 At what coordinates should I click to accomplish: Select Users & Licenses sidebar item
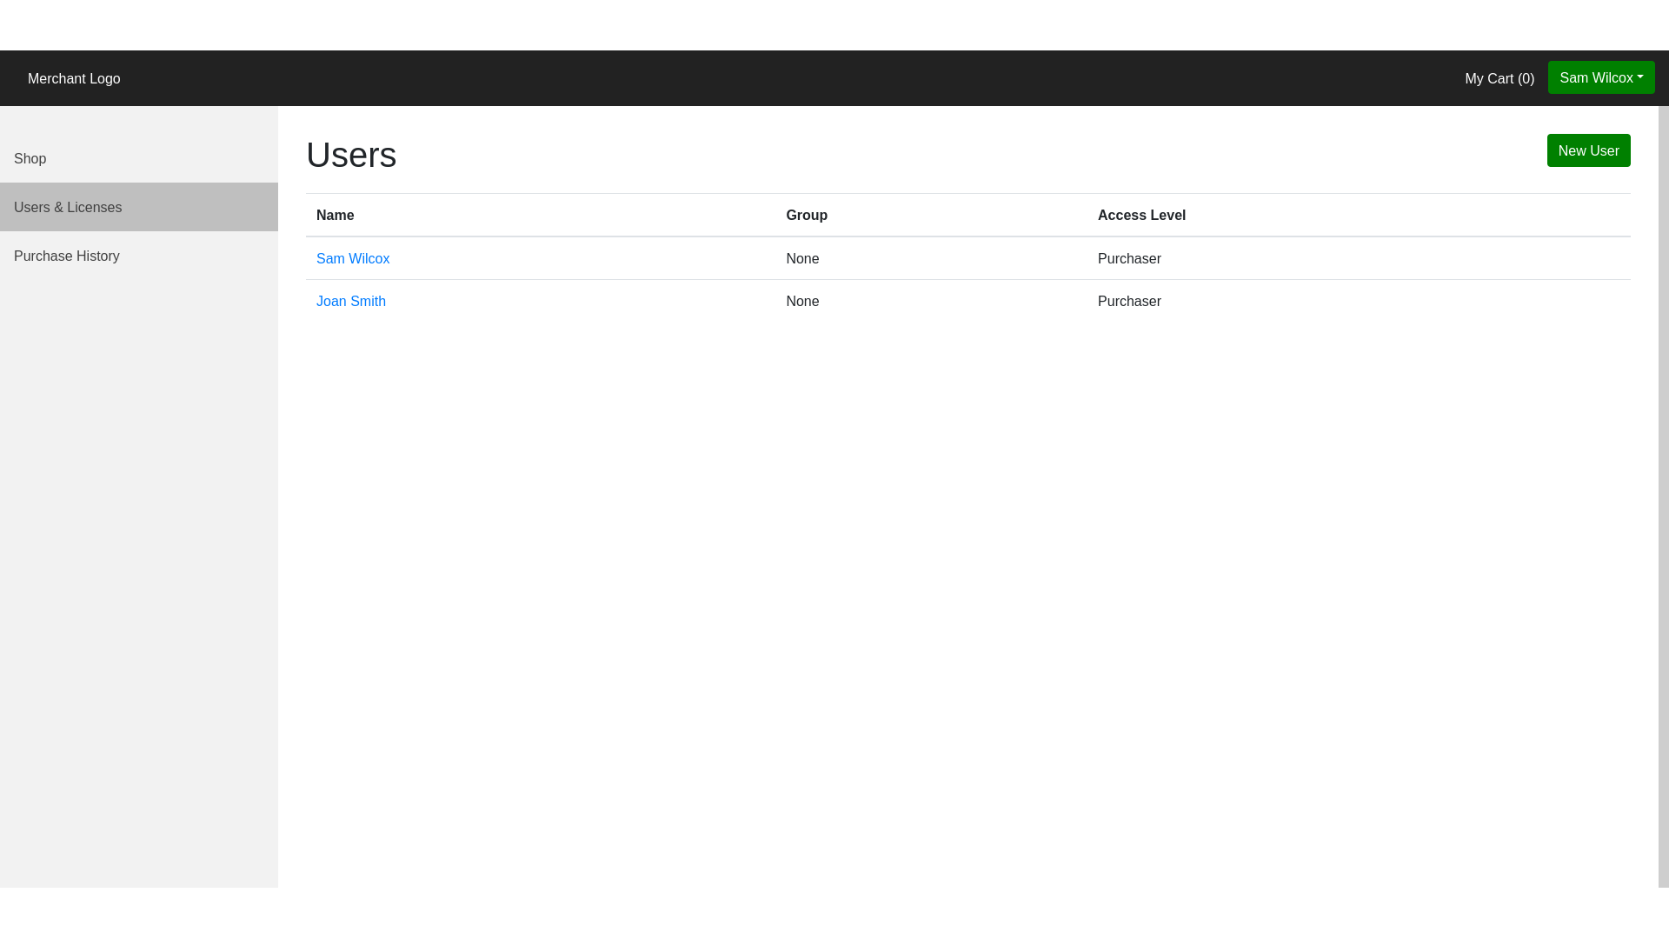click(139, 207)
